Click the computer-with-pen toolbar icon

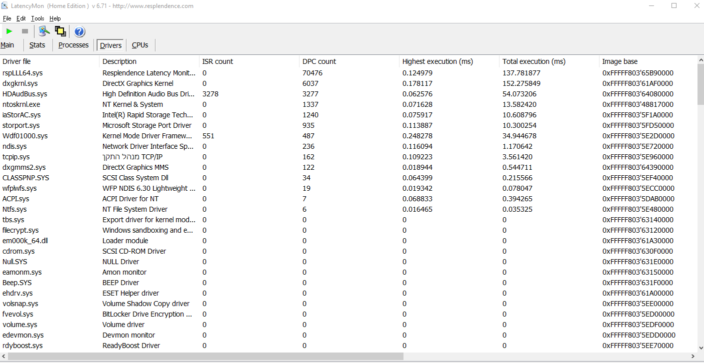click(x=44, y=31)
